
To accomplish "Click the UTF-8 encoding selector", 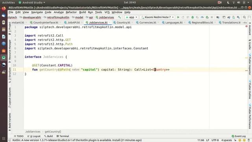I will click(215, 140).
